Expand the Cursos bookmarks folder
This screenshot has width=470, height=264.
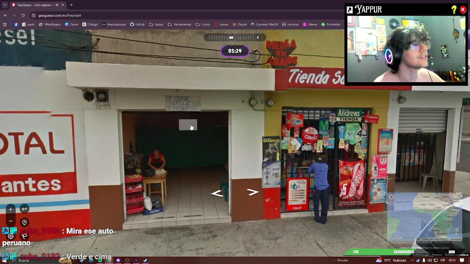point(203,25)
